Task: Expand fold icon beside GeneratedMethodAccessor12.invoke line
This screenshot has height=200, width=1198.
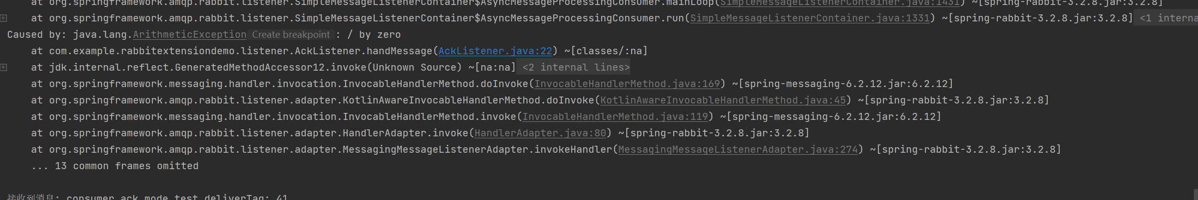Action: pos(3,68)
